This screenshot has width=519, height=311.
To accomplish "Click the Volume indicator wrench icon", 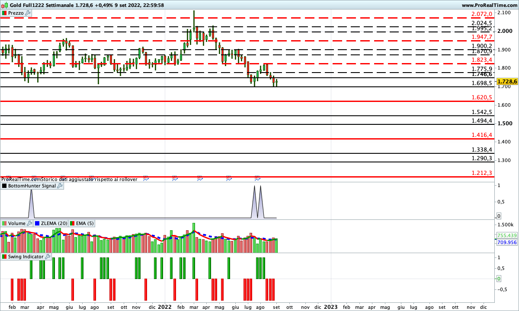I will click(29, 223).
